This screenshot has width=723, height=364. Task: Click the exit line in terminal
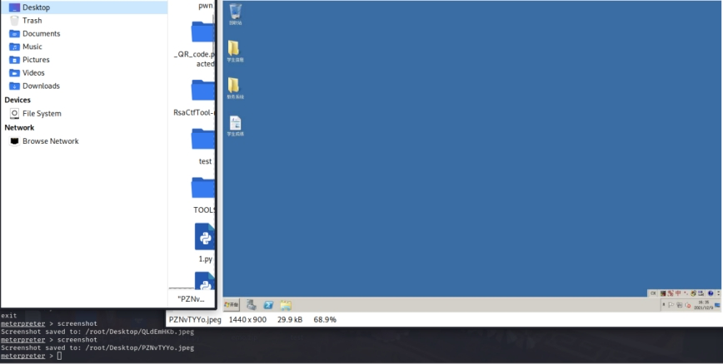pos(9,316)
